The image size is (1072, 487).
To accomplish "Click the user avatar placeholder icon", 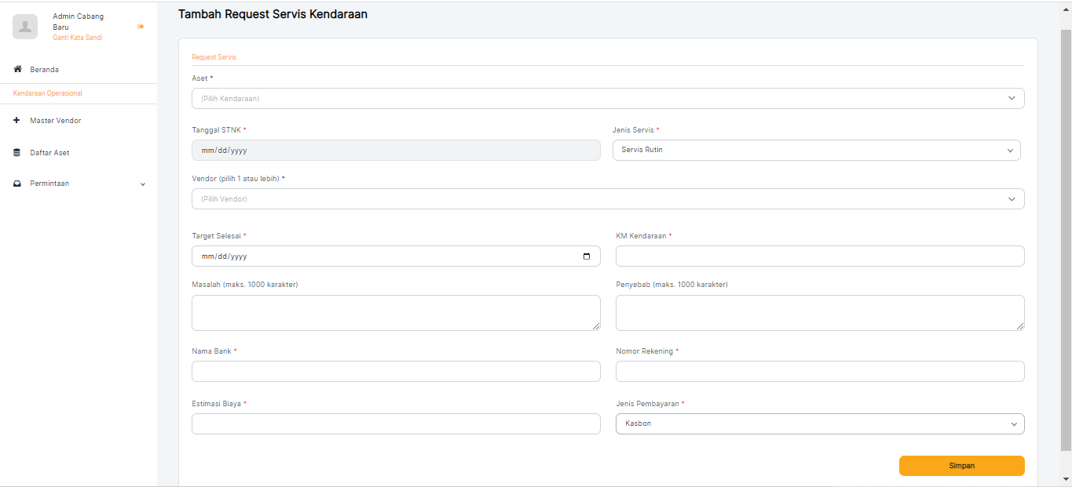I will [25, 27].
